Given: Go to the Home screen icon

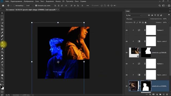Looking at the screenshot, I should click(x=3, y=6).
